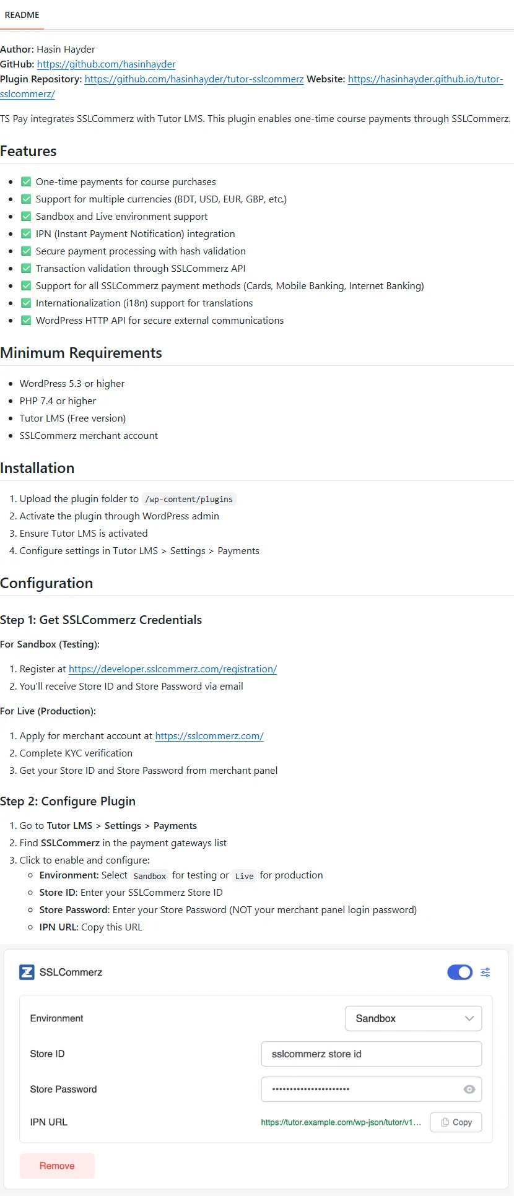Open the SSLCommerz gateway settings sliders icon
Screen dimensions: 514x1196
click(486, 972)
